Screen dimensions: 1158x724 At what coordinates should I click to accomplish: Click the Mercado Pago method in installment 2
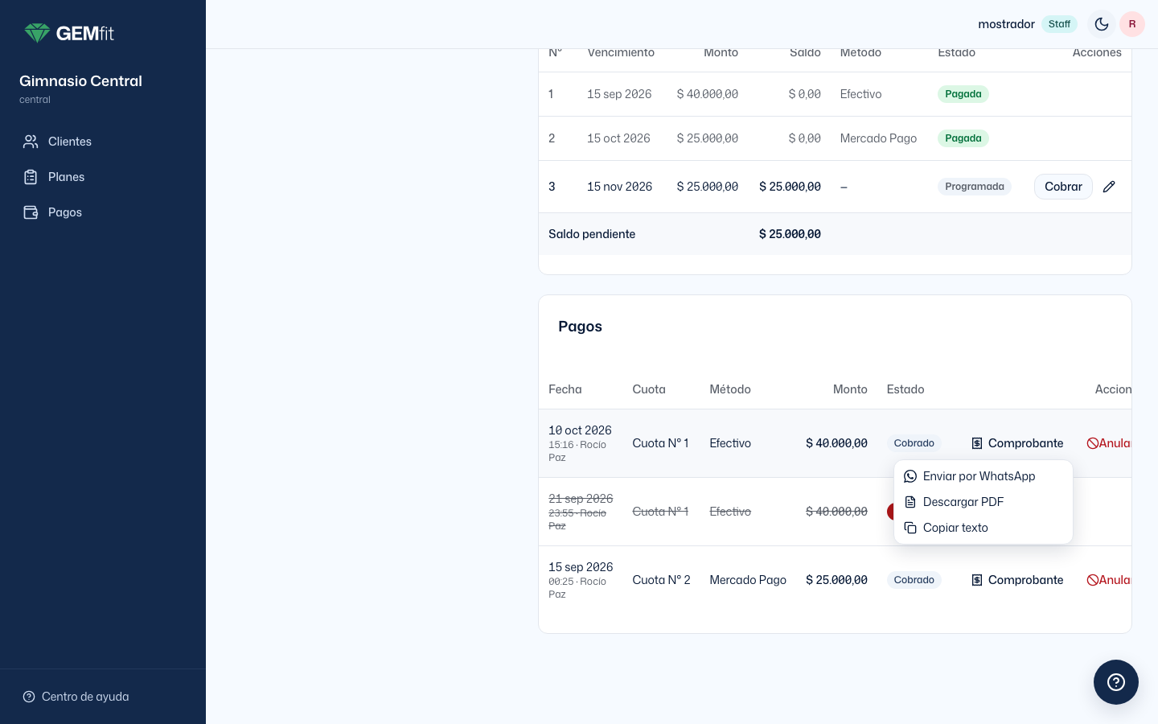pyautogui.click(x=878, y=138)
